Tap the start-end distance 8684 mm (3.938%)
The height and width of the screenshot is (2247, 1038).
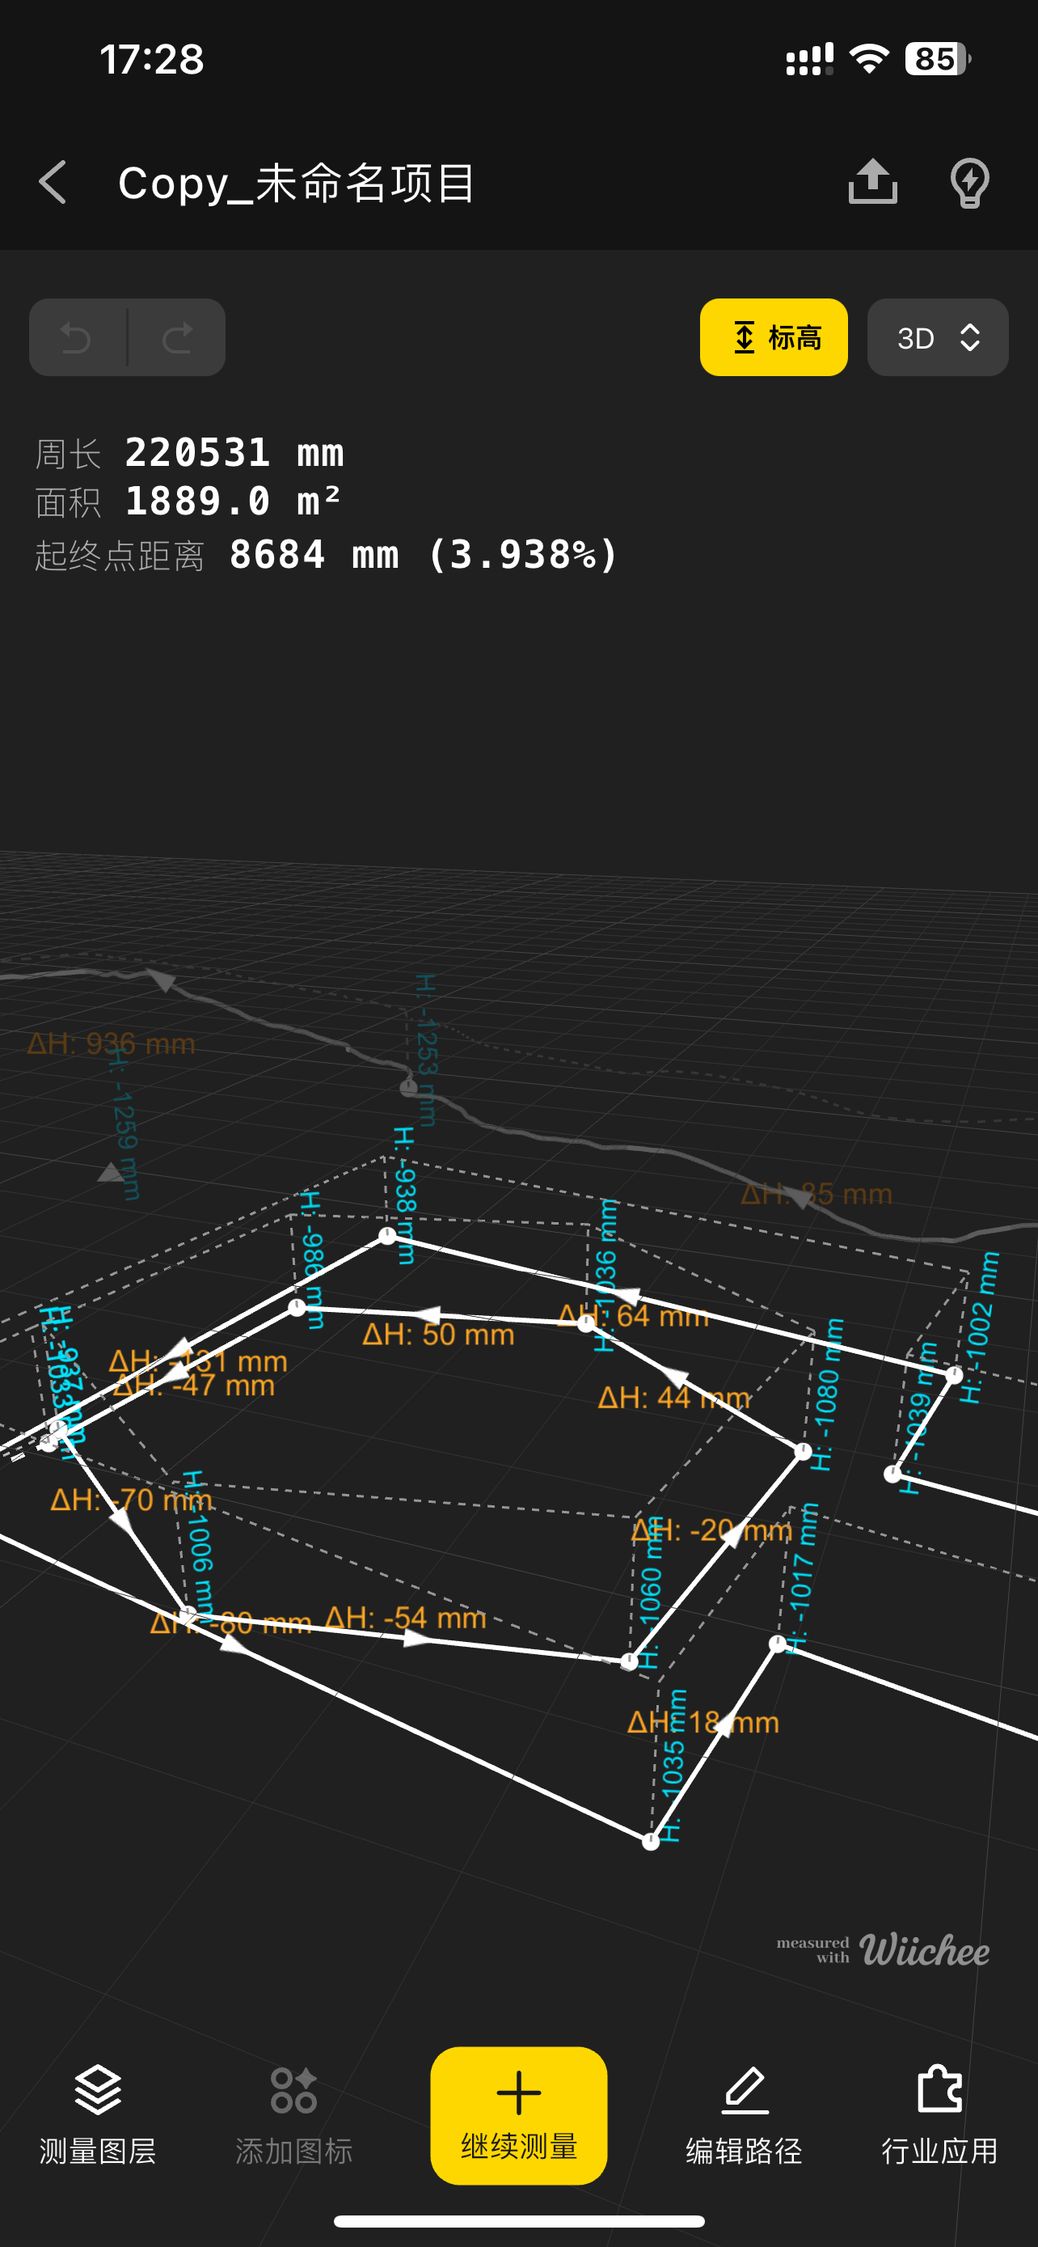click(x=424, y=555)
